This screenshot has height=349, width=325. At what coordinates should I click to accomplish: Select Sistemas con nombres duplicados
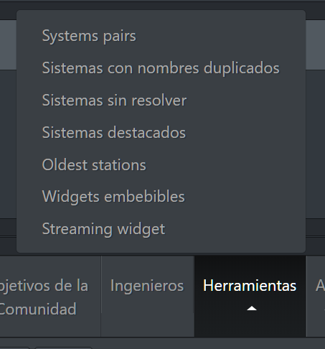click(x=161, y=68)
